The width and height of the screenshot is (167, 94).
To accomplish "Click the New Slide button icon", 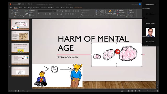I will click(x=27, y=11).
